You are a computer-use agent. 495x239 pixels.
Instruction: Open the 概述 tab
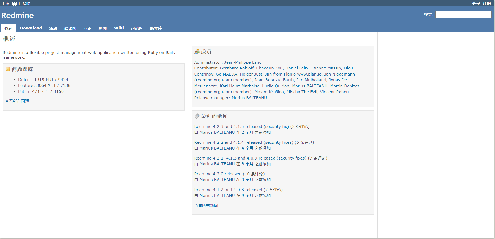pos(8,28)
